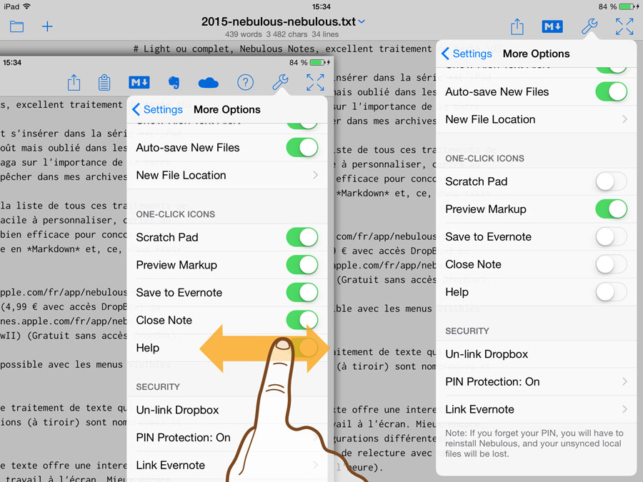This screenshot has height=482, width=643.
Task: Tap fullscreen arrows icon in inset toolbar
Action: [315, 82]
